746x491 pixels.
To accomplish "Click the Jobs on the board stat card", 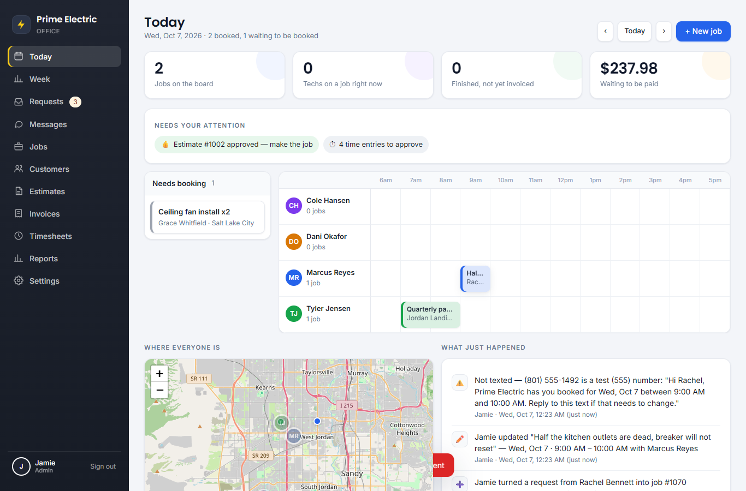I will pos(215,75).
